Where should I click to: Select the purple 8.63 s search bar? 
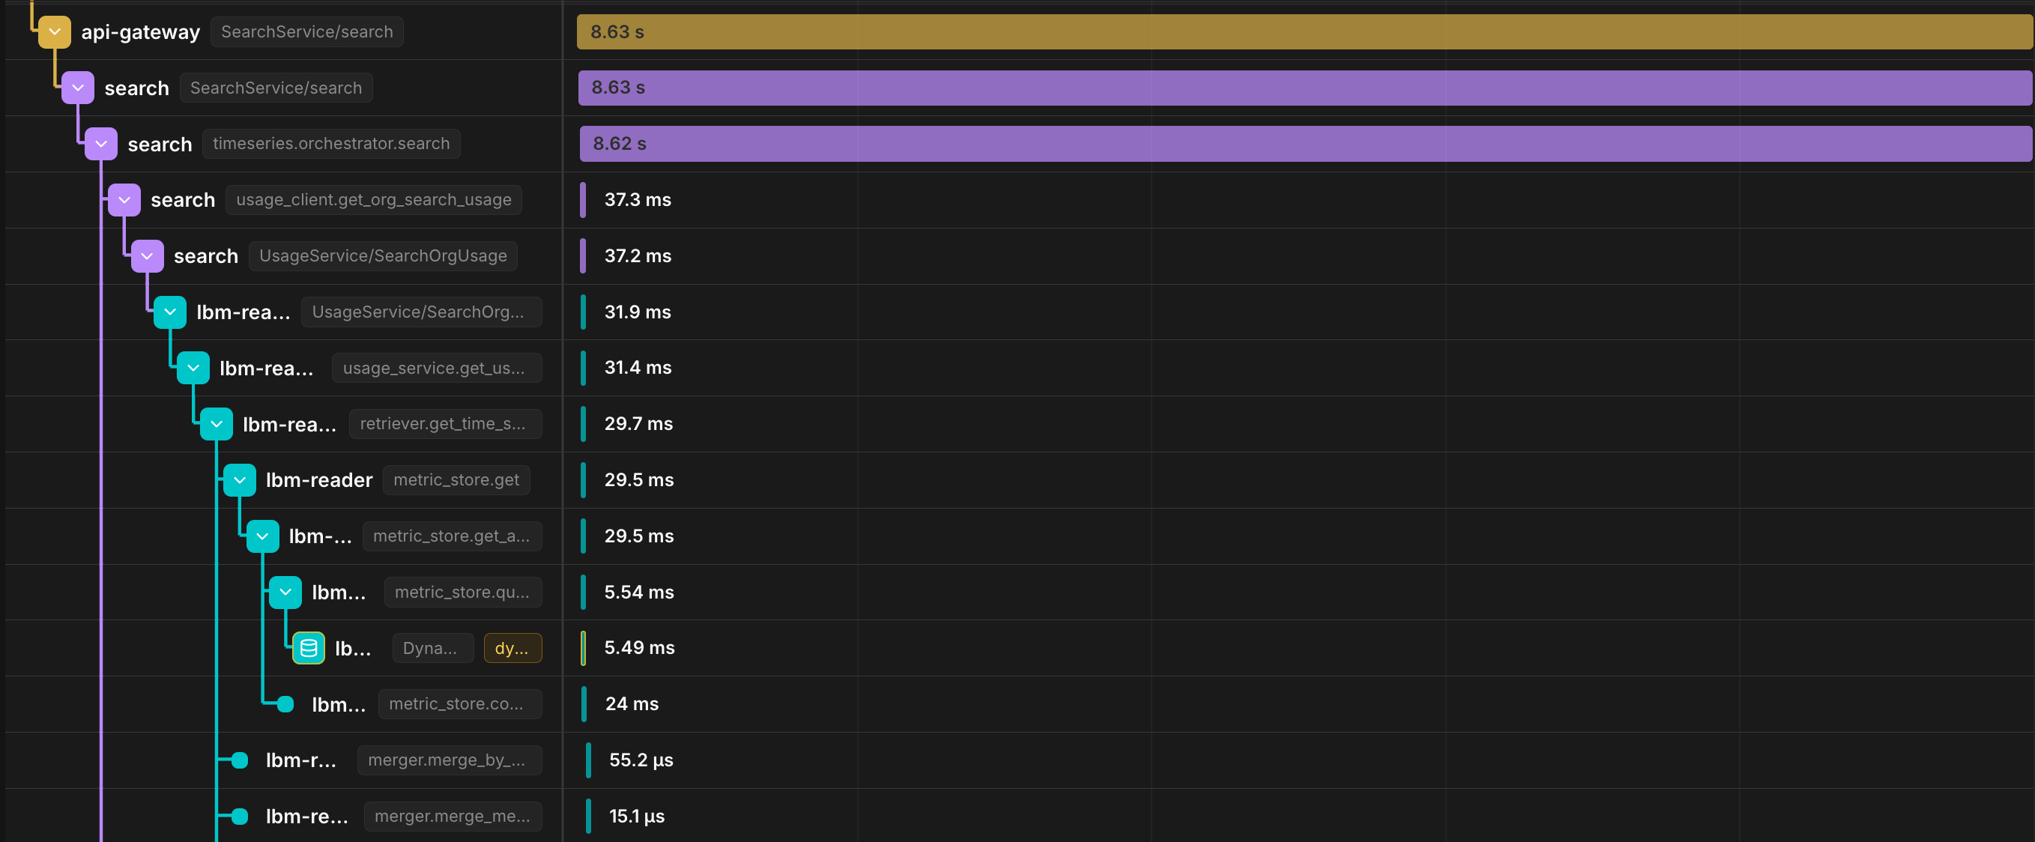tap(1305, 88)
